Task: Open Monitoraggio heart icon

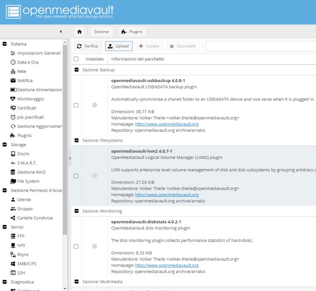Action: click(x=13, y=99)
